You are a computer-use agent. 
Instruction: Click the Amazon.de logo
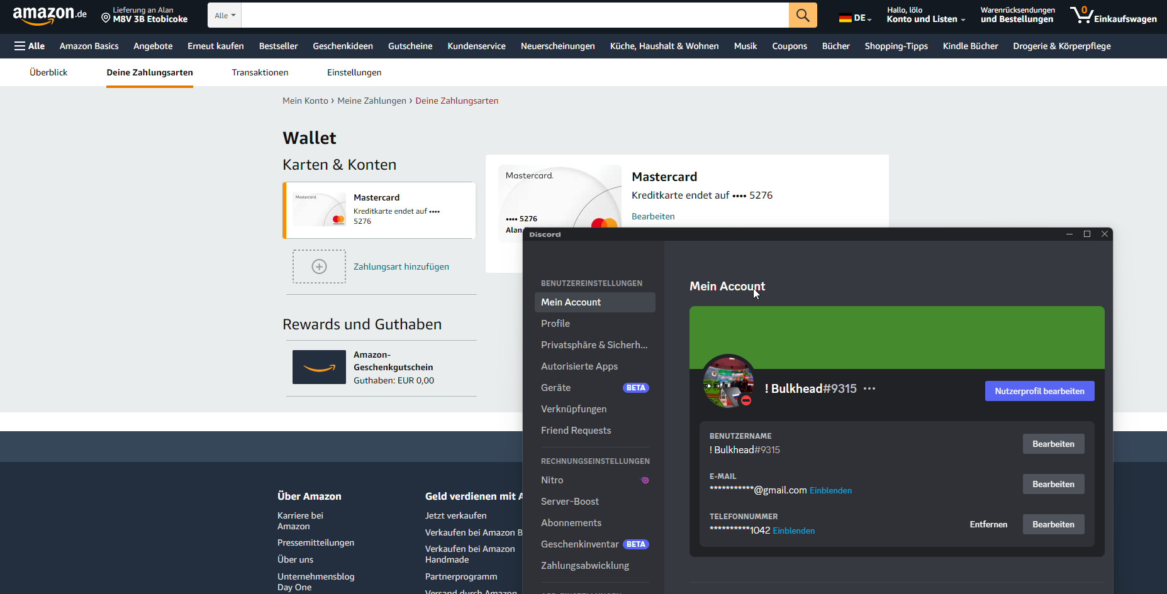pos(50,15)
